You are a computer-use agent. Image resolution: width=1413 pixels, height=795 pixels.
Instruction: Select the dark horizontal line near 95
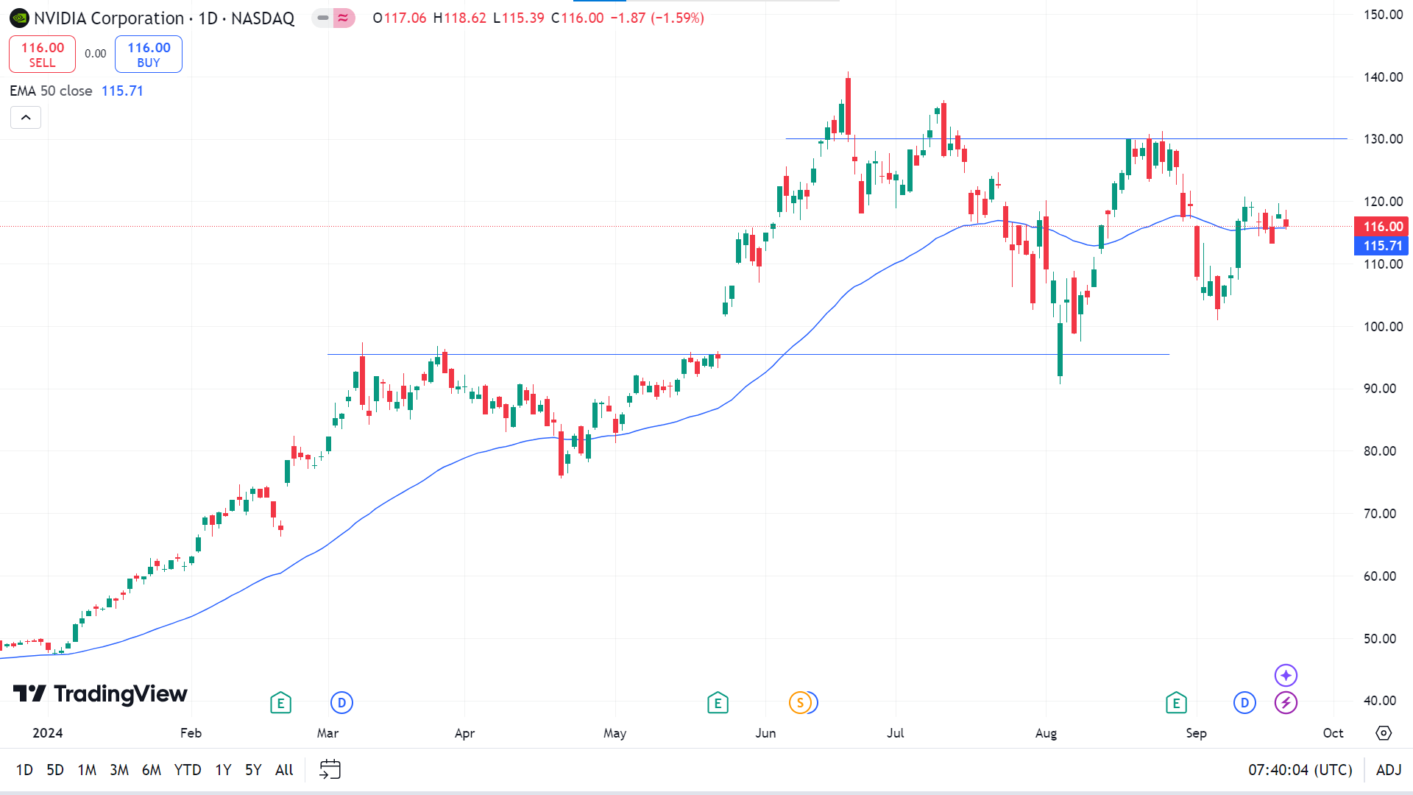pos(748,355)
